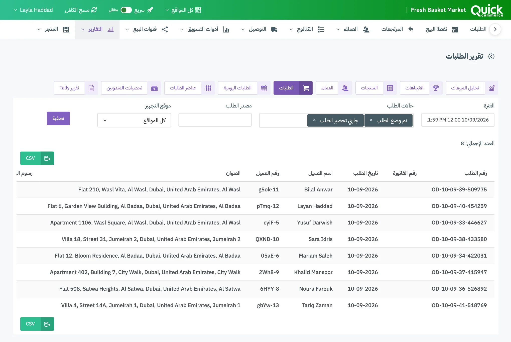The height and width of the screenshot is (342, 511).
Task: Click the trophy icon for الاتجاهات
Action: pyautogui.click(x=436, y=88)
